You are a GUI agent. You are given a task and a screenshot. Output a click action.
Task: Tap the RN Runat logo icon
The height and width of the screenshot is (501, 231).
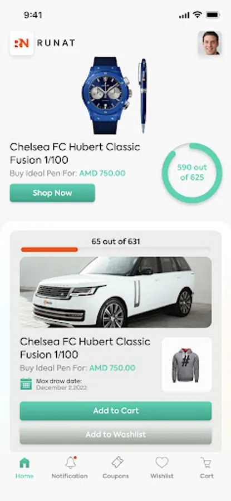click(22, 43)
